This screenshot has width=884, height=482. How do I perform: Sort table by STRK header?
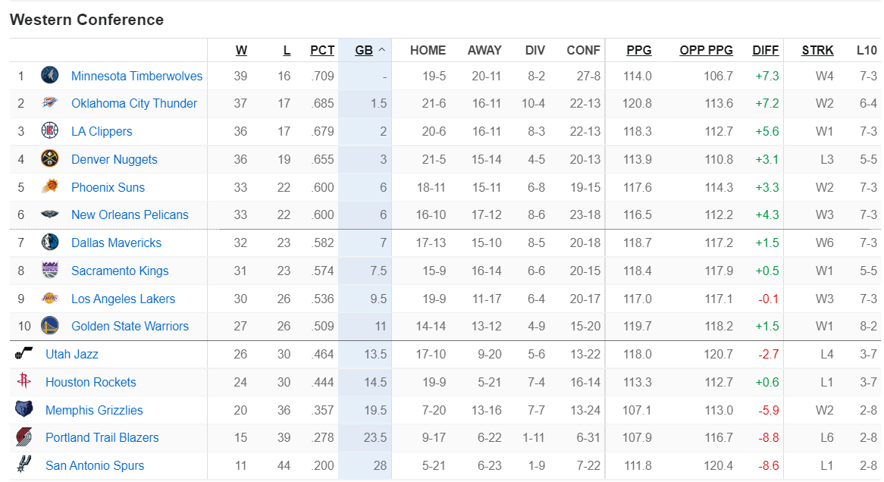(x=817, y=50)
